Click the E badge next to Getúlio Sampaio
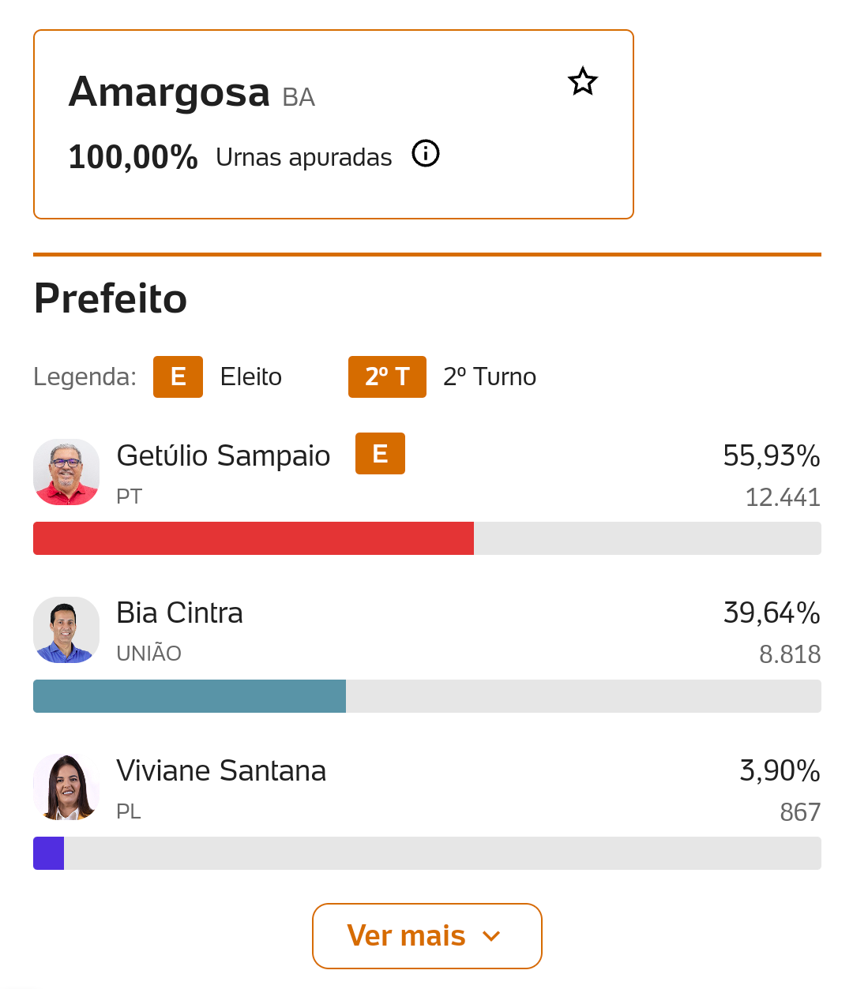 point(380,454)
